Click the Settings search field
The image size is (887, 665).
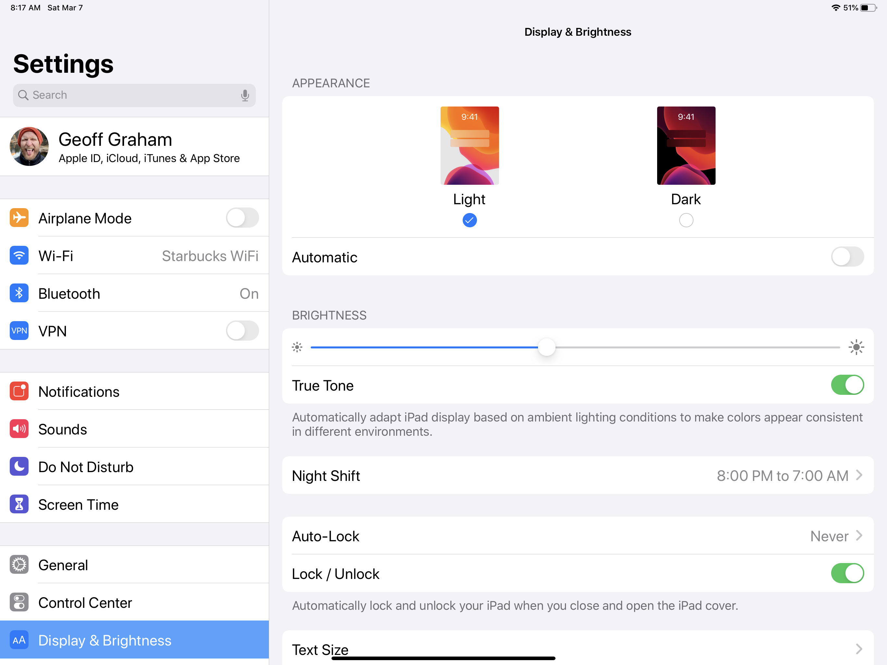[134, 95]
